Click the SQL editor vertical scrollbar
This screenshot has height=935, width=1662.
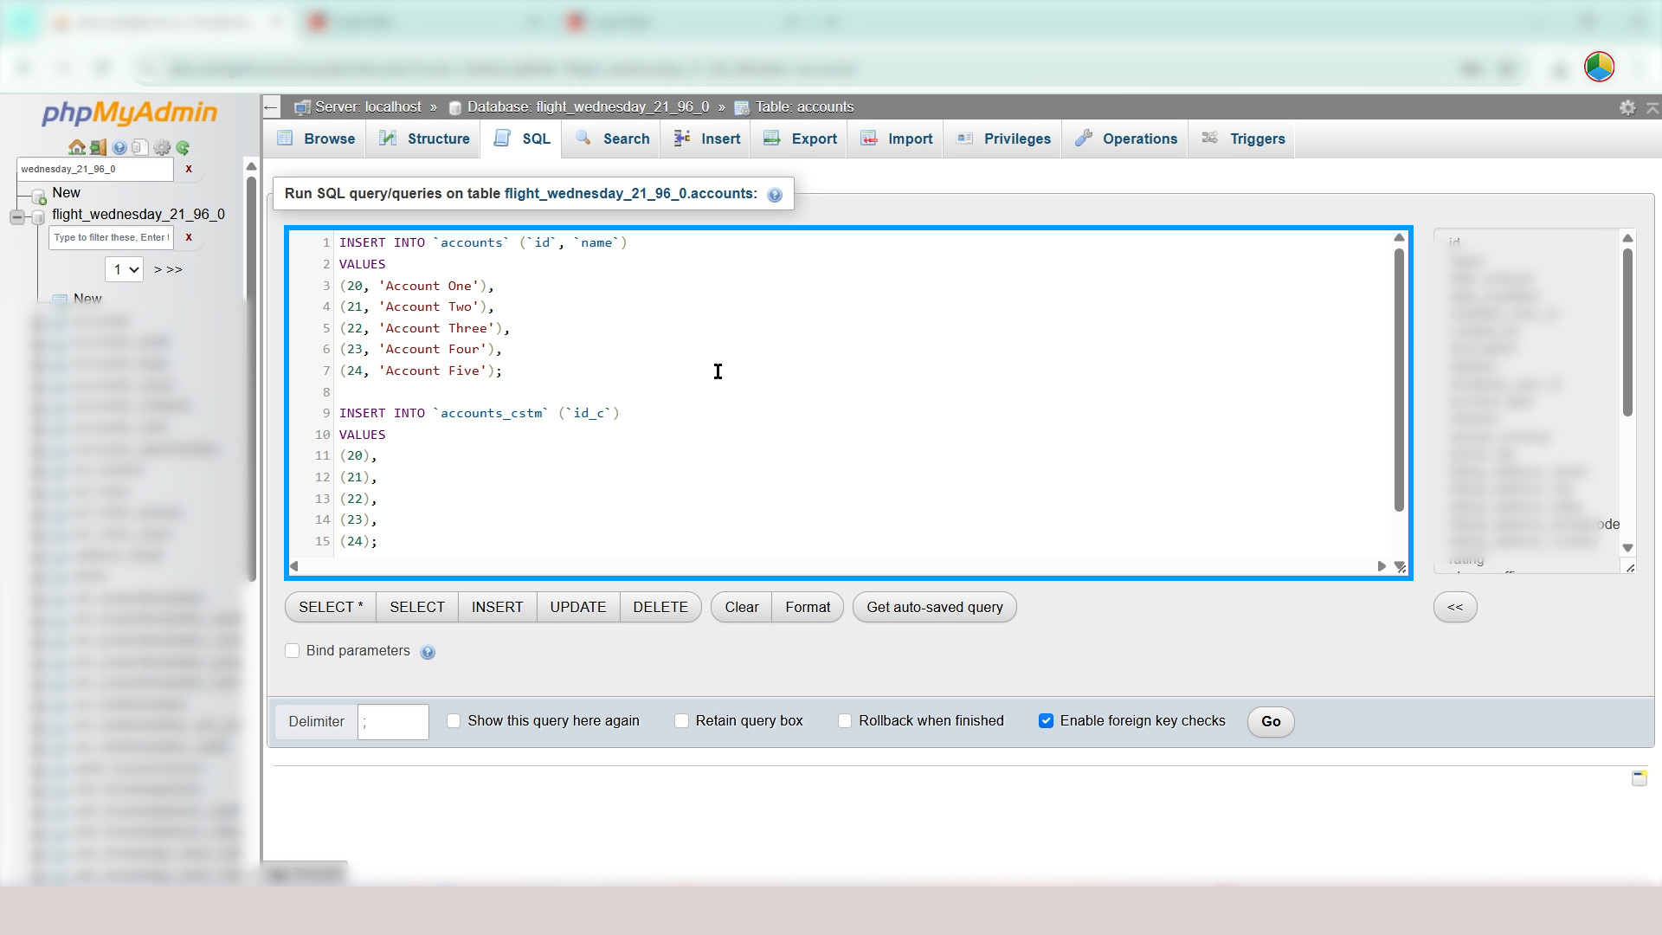1399,380
